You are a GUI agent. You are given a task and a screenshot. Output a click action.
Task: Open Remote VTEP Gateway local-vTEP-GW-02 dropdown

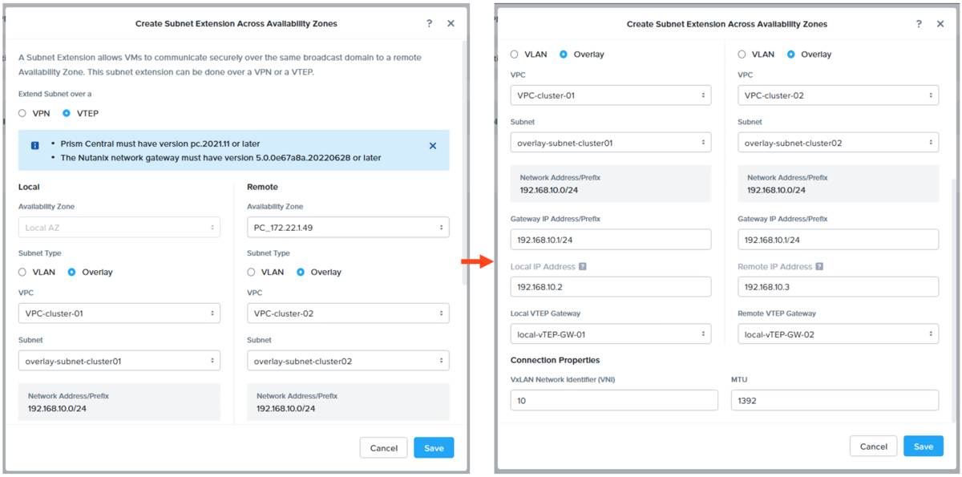click(838, 334)
